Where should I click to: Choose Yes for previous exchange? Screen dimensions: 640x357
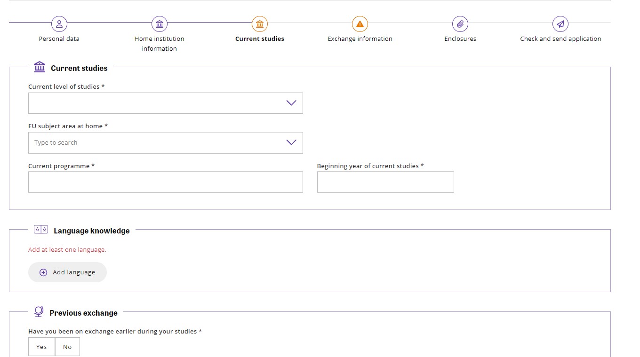41,347
